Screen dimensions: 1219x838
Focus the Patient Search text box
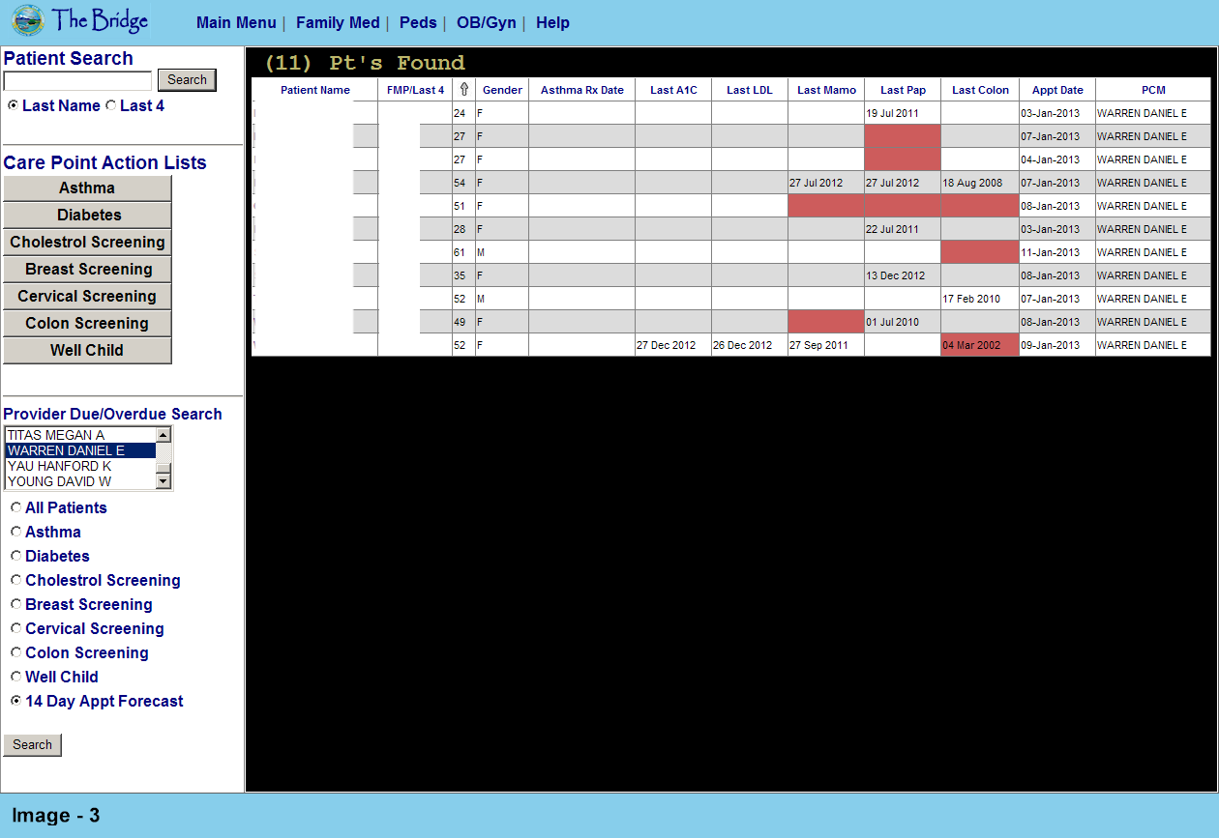77,80
